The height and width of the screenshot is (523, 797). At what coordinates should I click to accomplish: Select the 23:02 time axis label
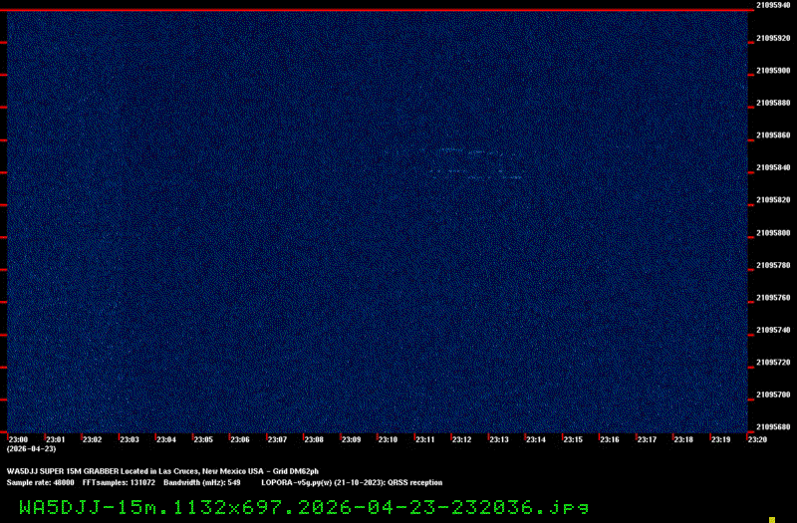[92, 439]
